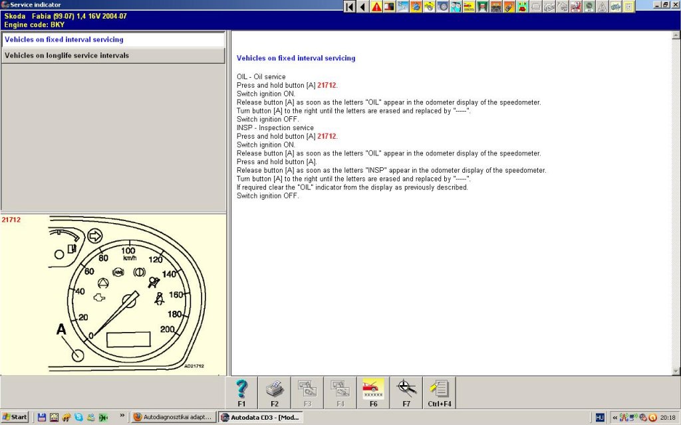Click the red and black book toolbar icon

pos(390,7)
